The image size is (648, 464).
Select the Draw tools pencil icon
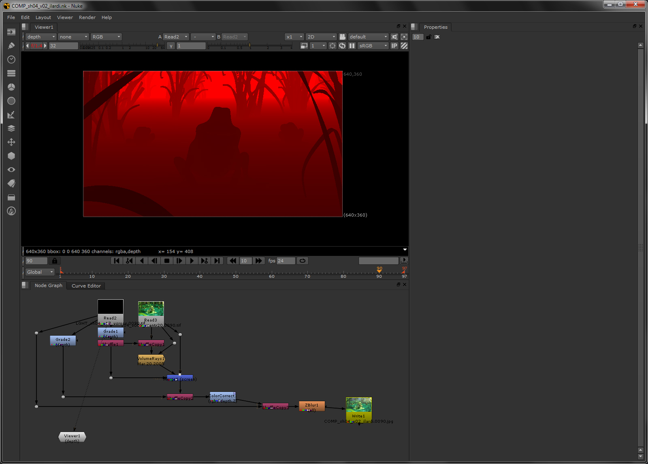pos(11,45)
